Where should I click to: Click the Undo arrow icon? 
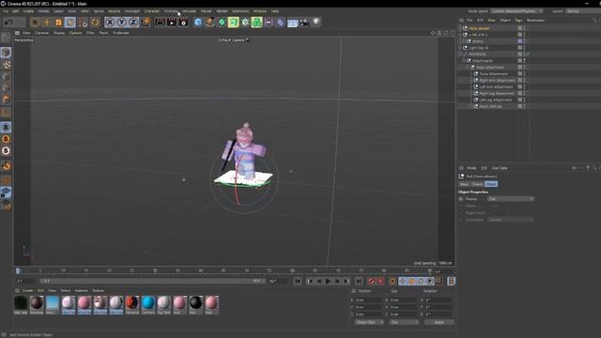click(8, 23)
